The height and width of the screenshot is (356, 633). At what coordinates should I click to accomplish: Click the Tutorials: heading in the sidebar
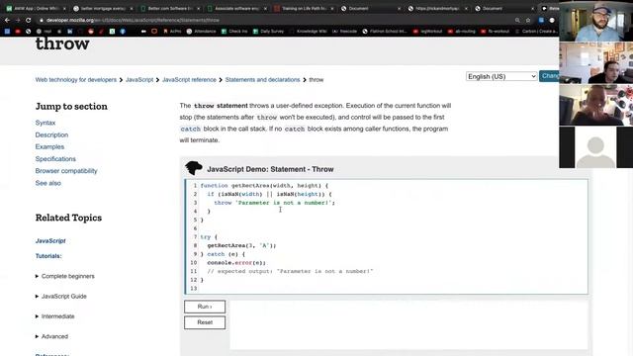[x=48, y=256]
